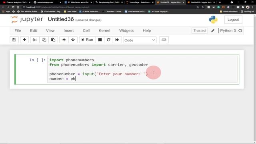Copy selected cells icon
Screen dimensions: 256x144
(x=44, y=40)
